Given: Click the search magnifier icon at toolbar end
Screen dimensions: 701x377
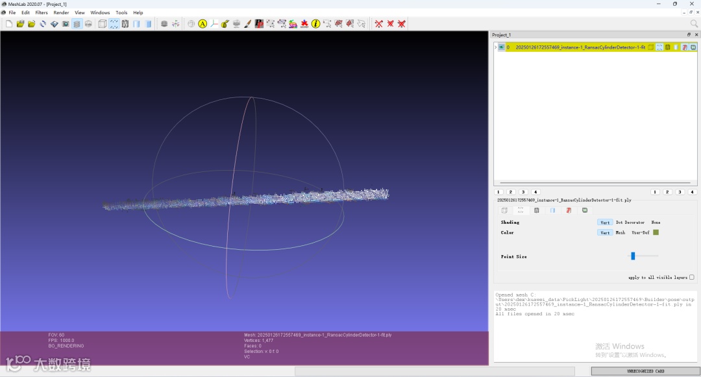Looking at the screenshot, I should [x=694, y=23].
